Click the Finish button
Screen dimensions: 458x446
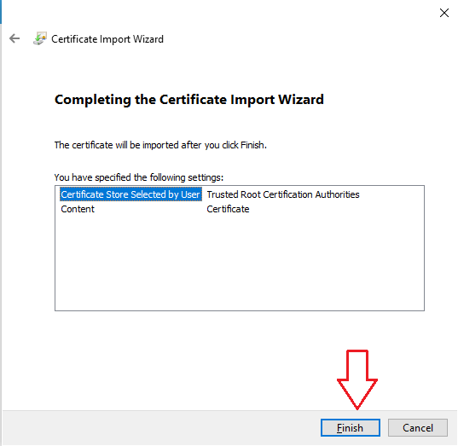pyautogui.click(x=351, y=427)
